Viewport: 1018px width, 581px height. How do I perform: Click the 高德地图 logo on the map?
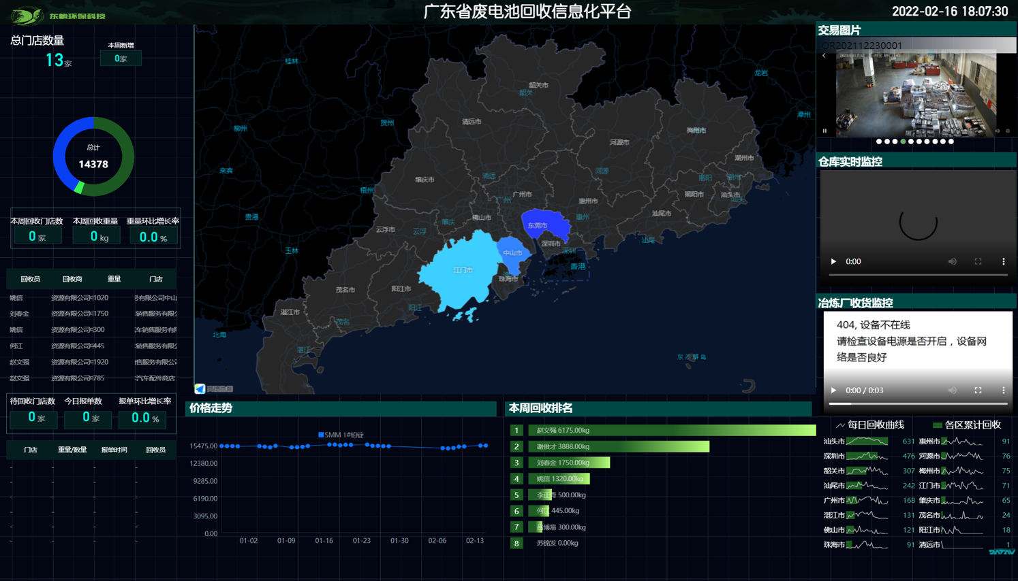pos(214,388)
